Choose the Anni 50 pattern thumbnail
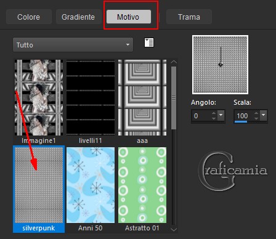 coord(91,185)
